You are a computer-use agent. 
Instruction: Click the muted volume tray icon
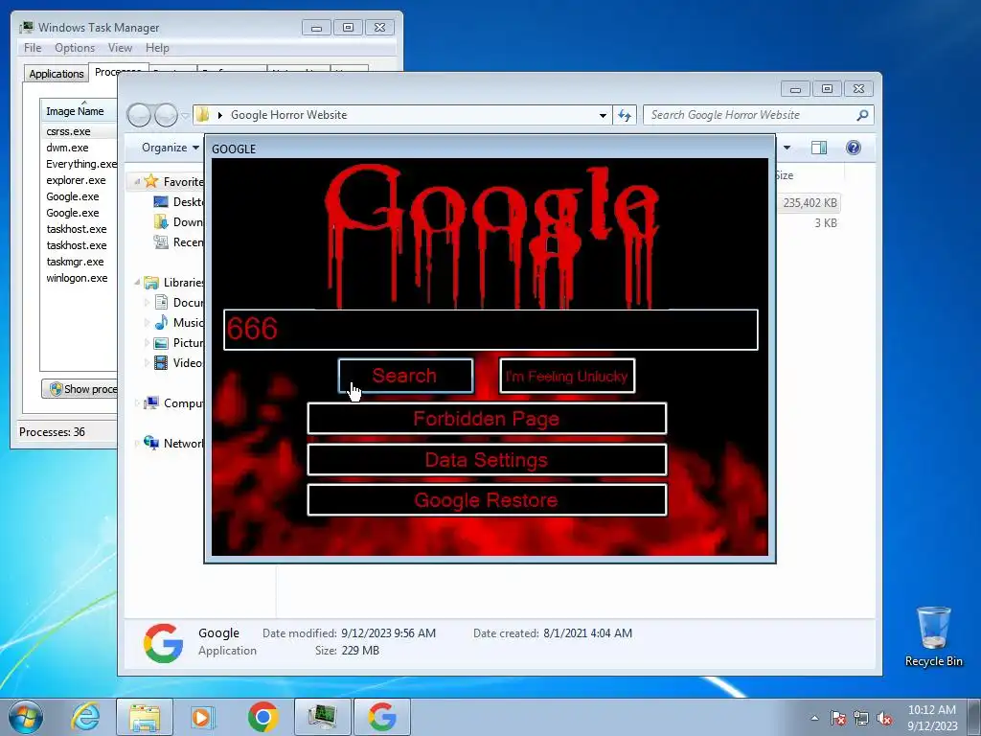[x=884, y=718]
